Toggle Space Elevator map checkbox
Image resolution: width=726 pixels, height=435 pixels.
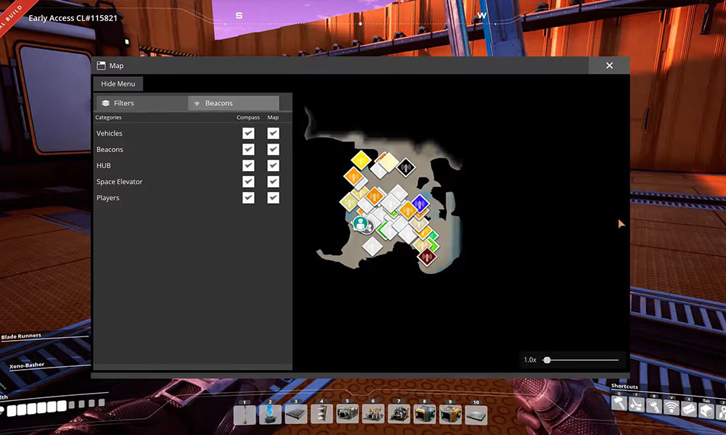[273, 182]
